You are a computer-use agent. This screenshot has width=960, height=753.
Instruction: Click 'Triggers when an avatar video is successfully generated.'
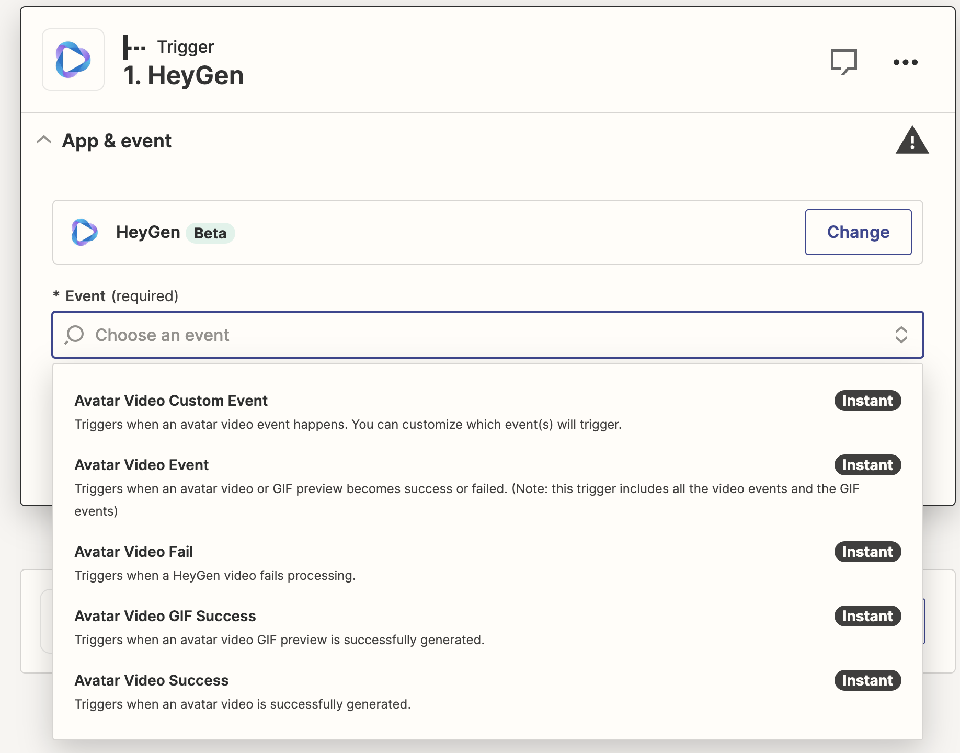pos(243,704)
